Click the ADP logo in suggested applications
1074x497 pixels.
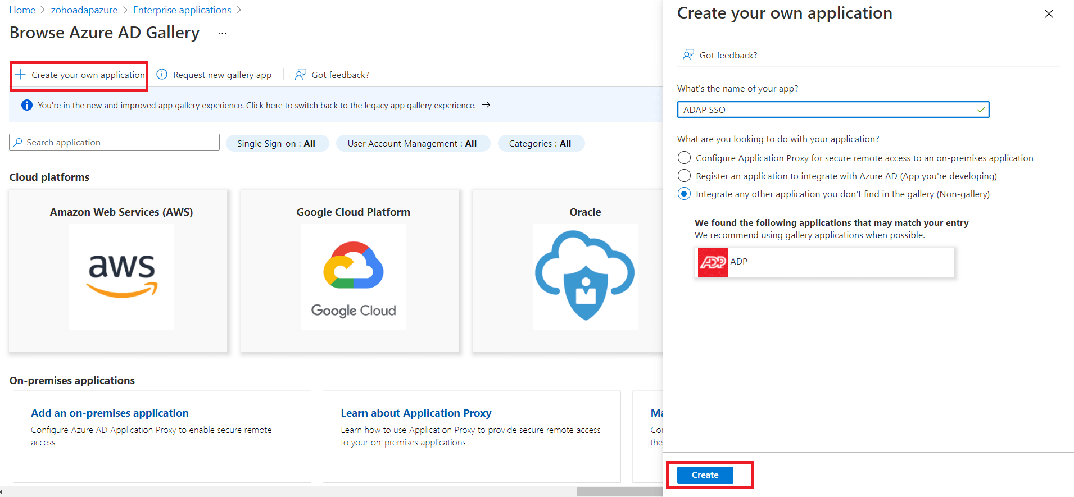[x=713, y=262]
